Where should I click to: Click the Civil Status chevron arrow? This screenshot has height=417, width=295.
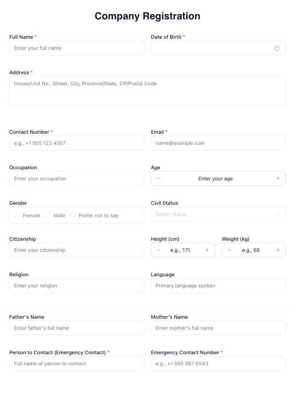click(278, 214)
